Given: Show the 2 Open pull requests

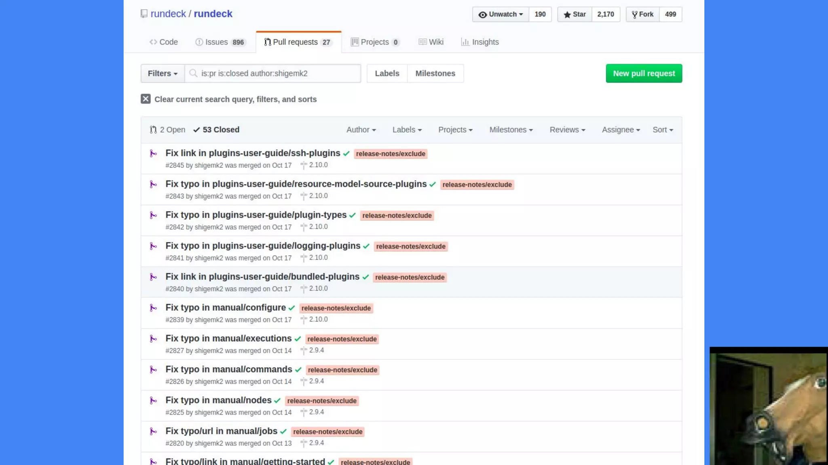Looking at the screenshot, I should click(167, 130).
